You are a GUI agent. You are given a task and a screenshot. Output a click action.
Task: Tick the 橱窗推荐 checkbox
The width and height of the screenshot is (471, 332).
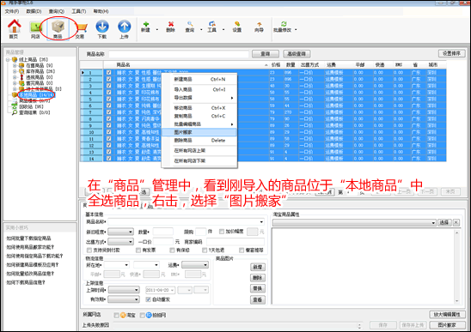(242, 251)
